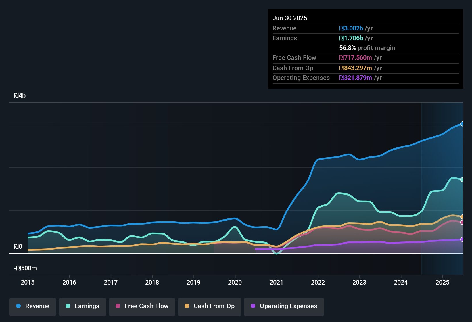This screenshot has height=322, width=472.
Task: Click the Jun 30 2025 tooltip header
Action: tap(290, 18)
